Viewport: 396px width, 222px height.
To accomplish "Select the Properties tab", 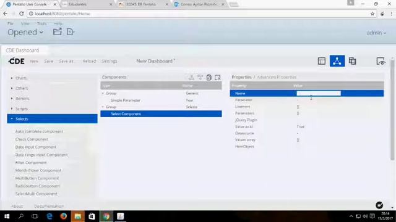I will click(241, 77).
